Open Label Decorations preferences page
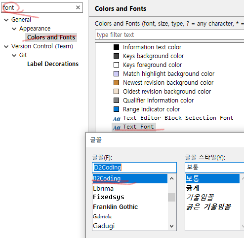Screen dimensions: 244x238 (x=53, y=64)
